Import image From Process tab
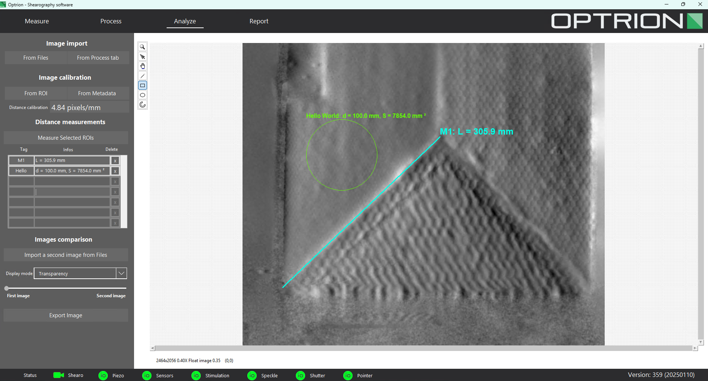This screenshot has width=708, height=381. 98,58
